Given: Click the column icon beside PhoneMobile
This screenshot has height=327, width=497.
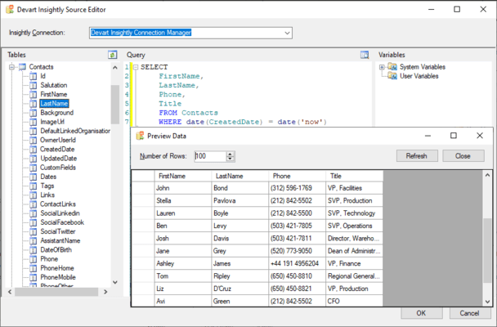Looking at the screenshot, I should point(34,277).
